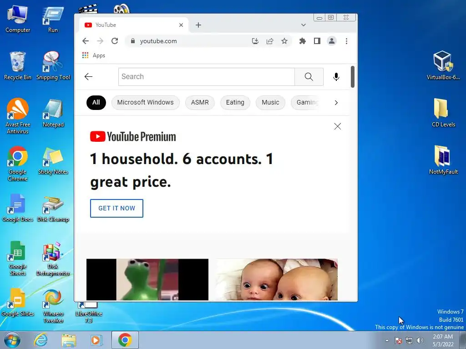The image size is (466, 349).
Task: Focus the YouTube Search field
Action: pos(207,76)
